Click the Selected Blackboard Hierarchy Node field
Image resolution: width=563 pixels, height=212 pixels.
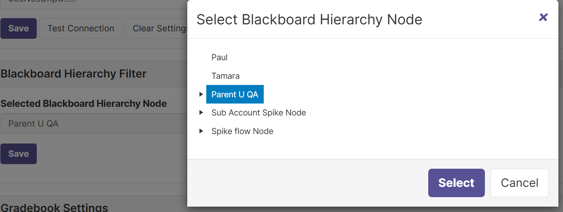[x=93, y=124]
